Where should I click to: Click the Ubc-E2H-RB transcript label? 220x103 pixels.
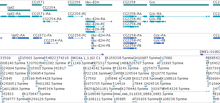tap(95, 29)
